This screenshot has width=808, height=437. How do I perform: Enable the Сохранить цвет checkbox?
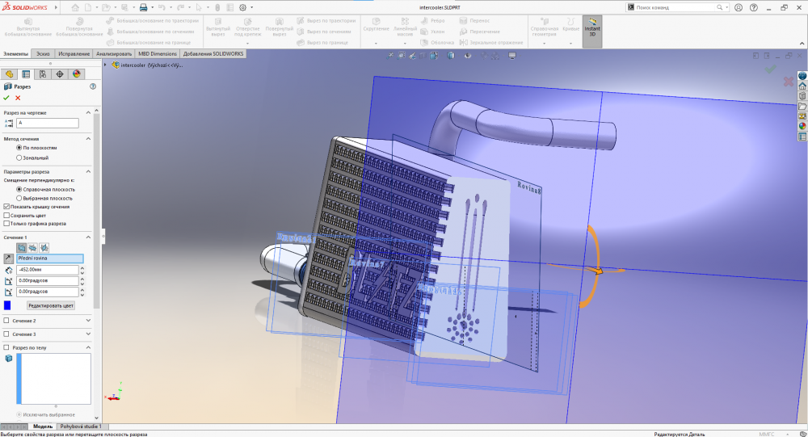[7, 216]
